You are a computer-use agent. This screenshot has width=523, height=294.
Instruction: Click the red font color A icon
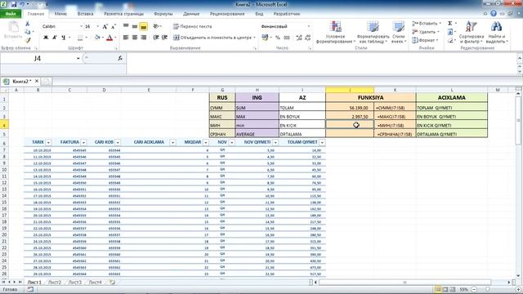tap(110, 38)
